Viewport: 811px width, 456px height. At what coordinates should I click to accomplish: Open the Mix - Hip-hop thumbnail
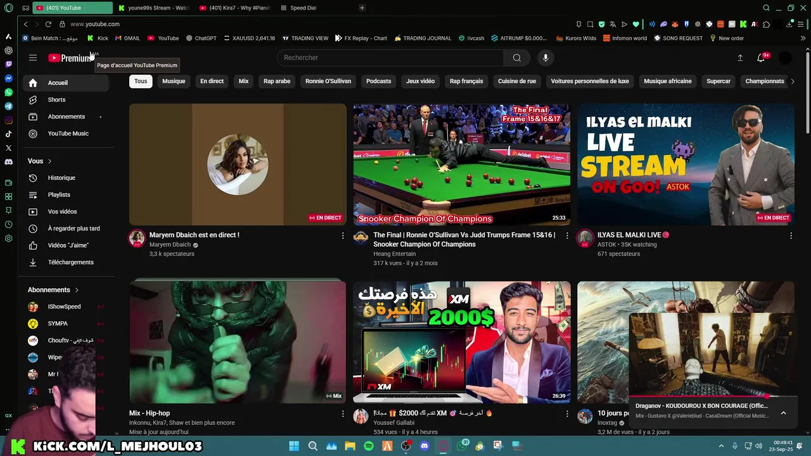[x=238, y=342]
